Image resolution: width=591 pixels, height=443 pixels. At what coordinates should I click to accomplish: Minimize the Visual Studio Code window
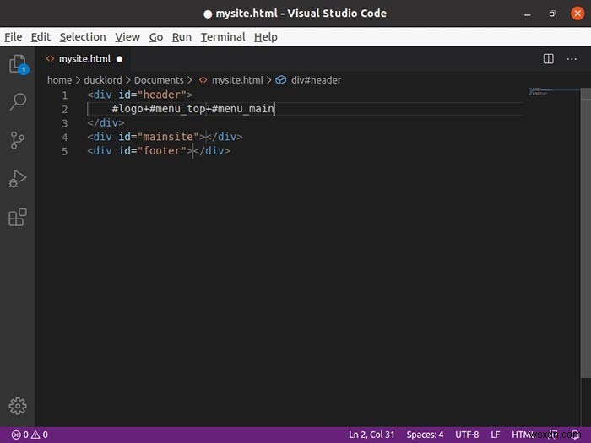tap(528, 14)
